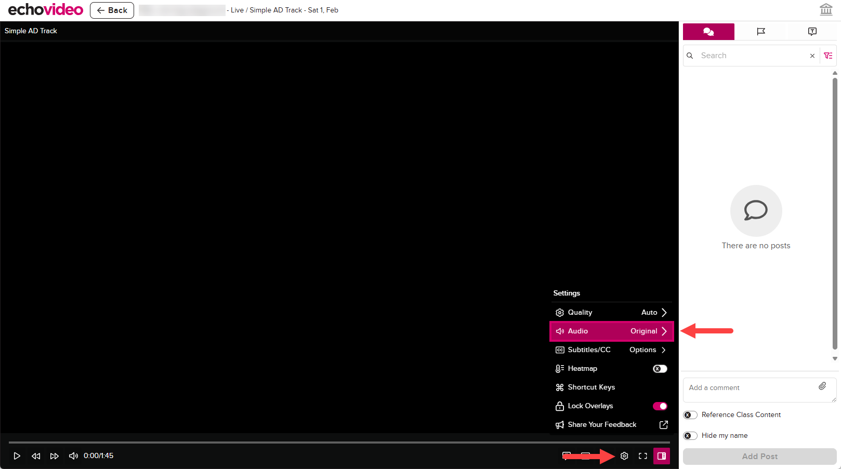841x469 pixels.
Task: Select the Shortcut Keys menu item
Action: pyautogui.click(x=591, y=387)
